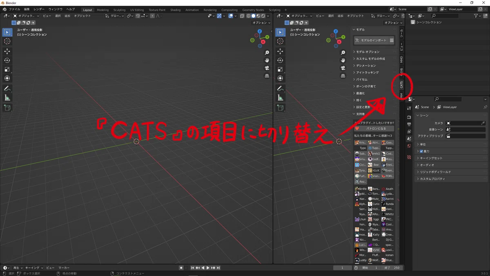Screen dimensions: 490x276
Task: Choose the Move tool in left viewport
Action: pos(7,52)
